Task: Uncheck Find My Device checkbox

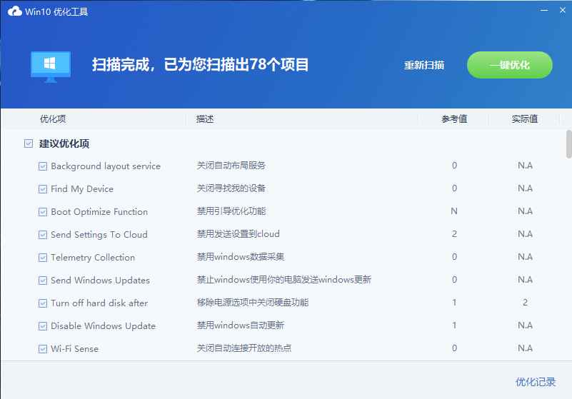Action: 43,189
